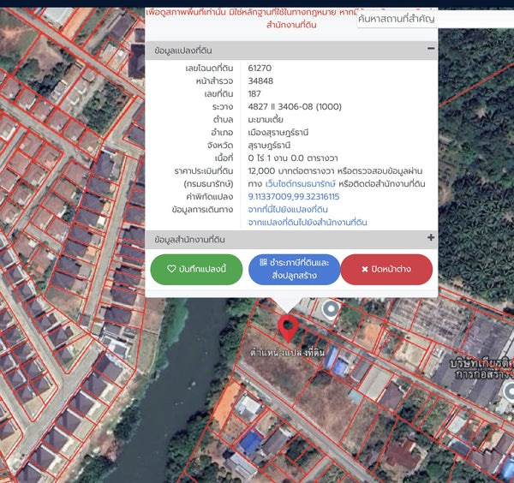Expand the ข้อมูลสำนักงานที่ดิน section with plus icon
The height and width of the screenshot is (483, 514).
[x=431, y=237]
